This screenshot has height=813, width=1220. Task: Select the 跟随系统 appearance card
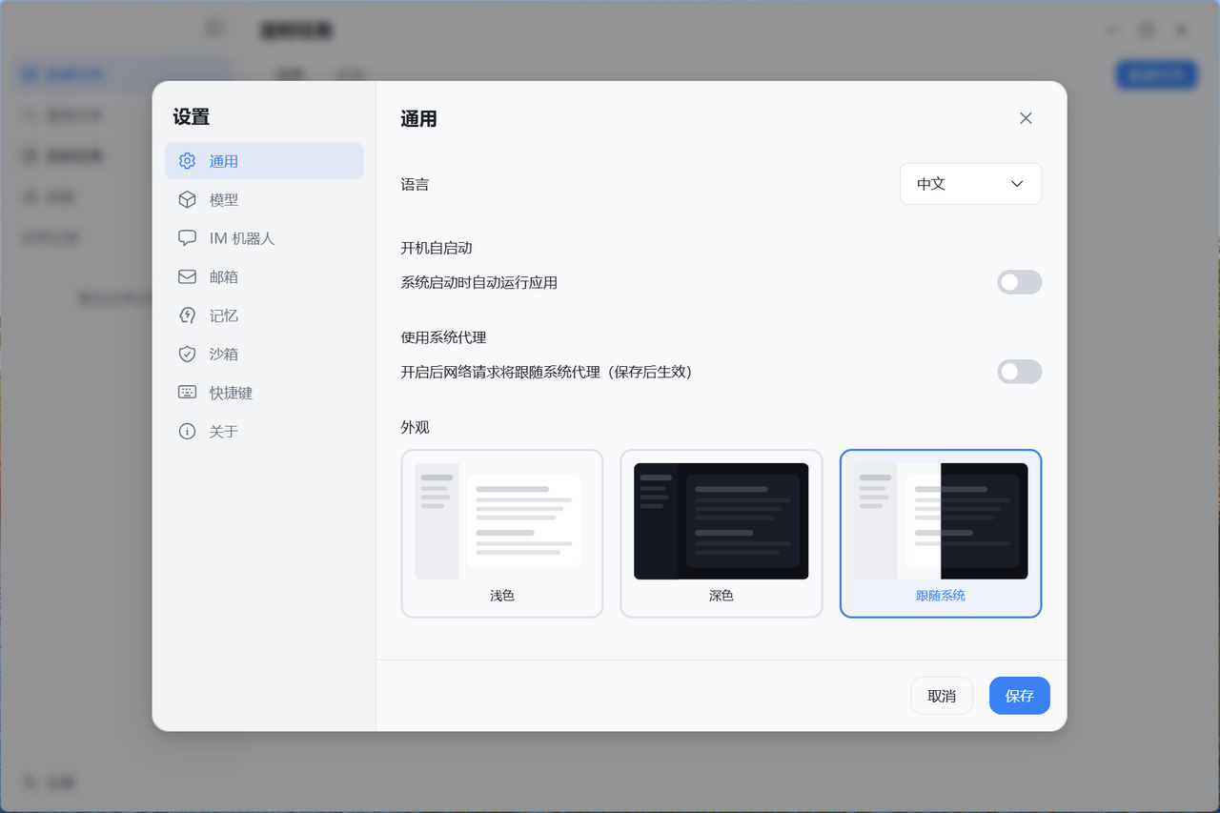[941, 534]
